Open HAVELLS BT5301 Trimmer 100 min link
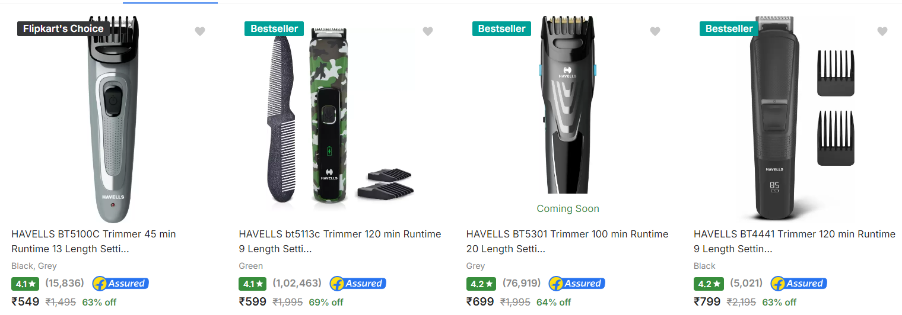Screen dimensions: 902x315 point(567,242)
